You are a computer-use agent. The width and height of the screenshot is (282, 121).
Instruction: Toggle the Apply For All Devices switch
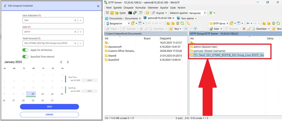25,50
